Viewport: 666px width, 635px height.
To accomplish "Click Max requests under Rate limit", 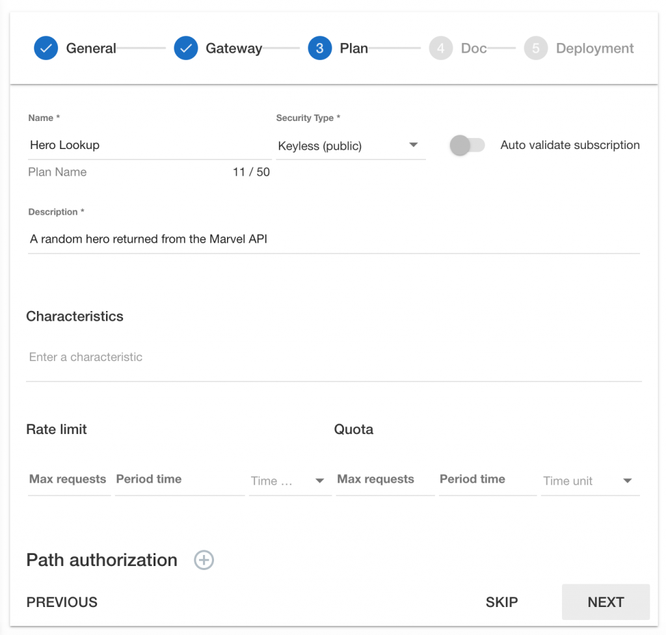I will [x=67, y=481].
